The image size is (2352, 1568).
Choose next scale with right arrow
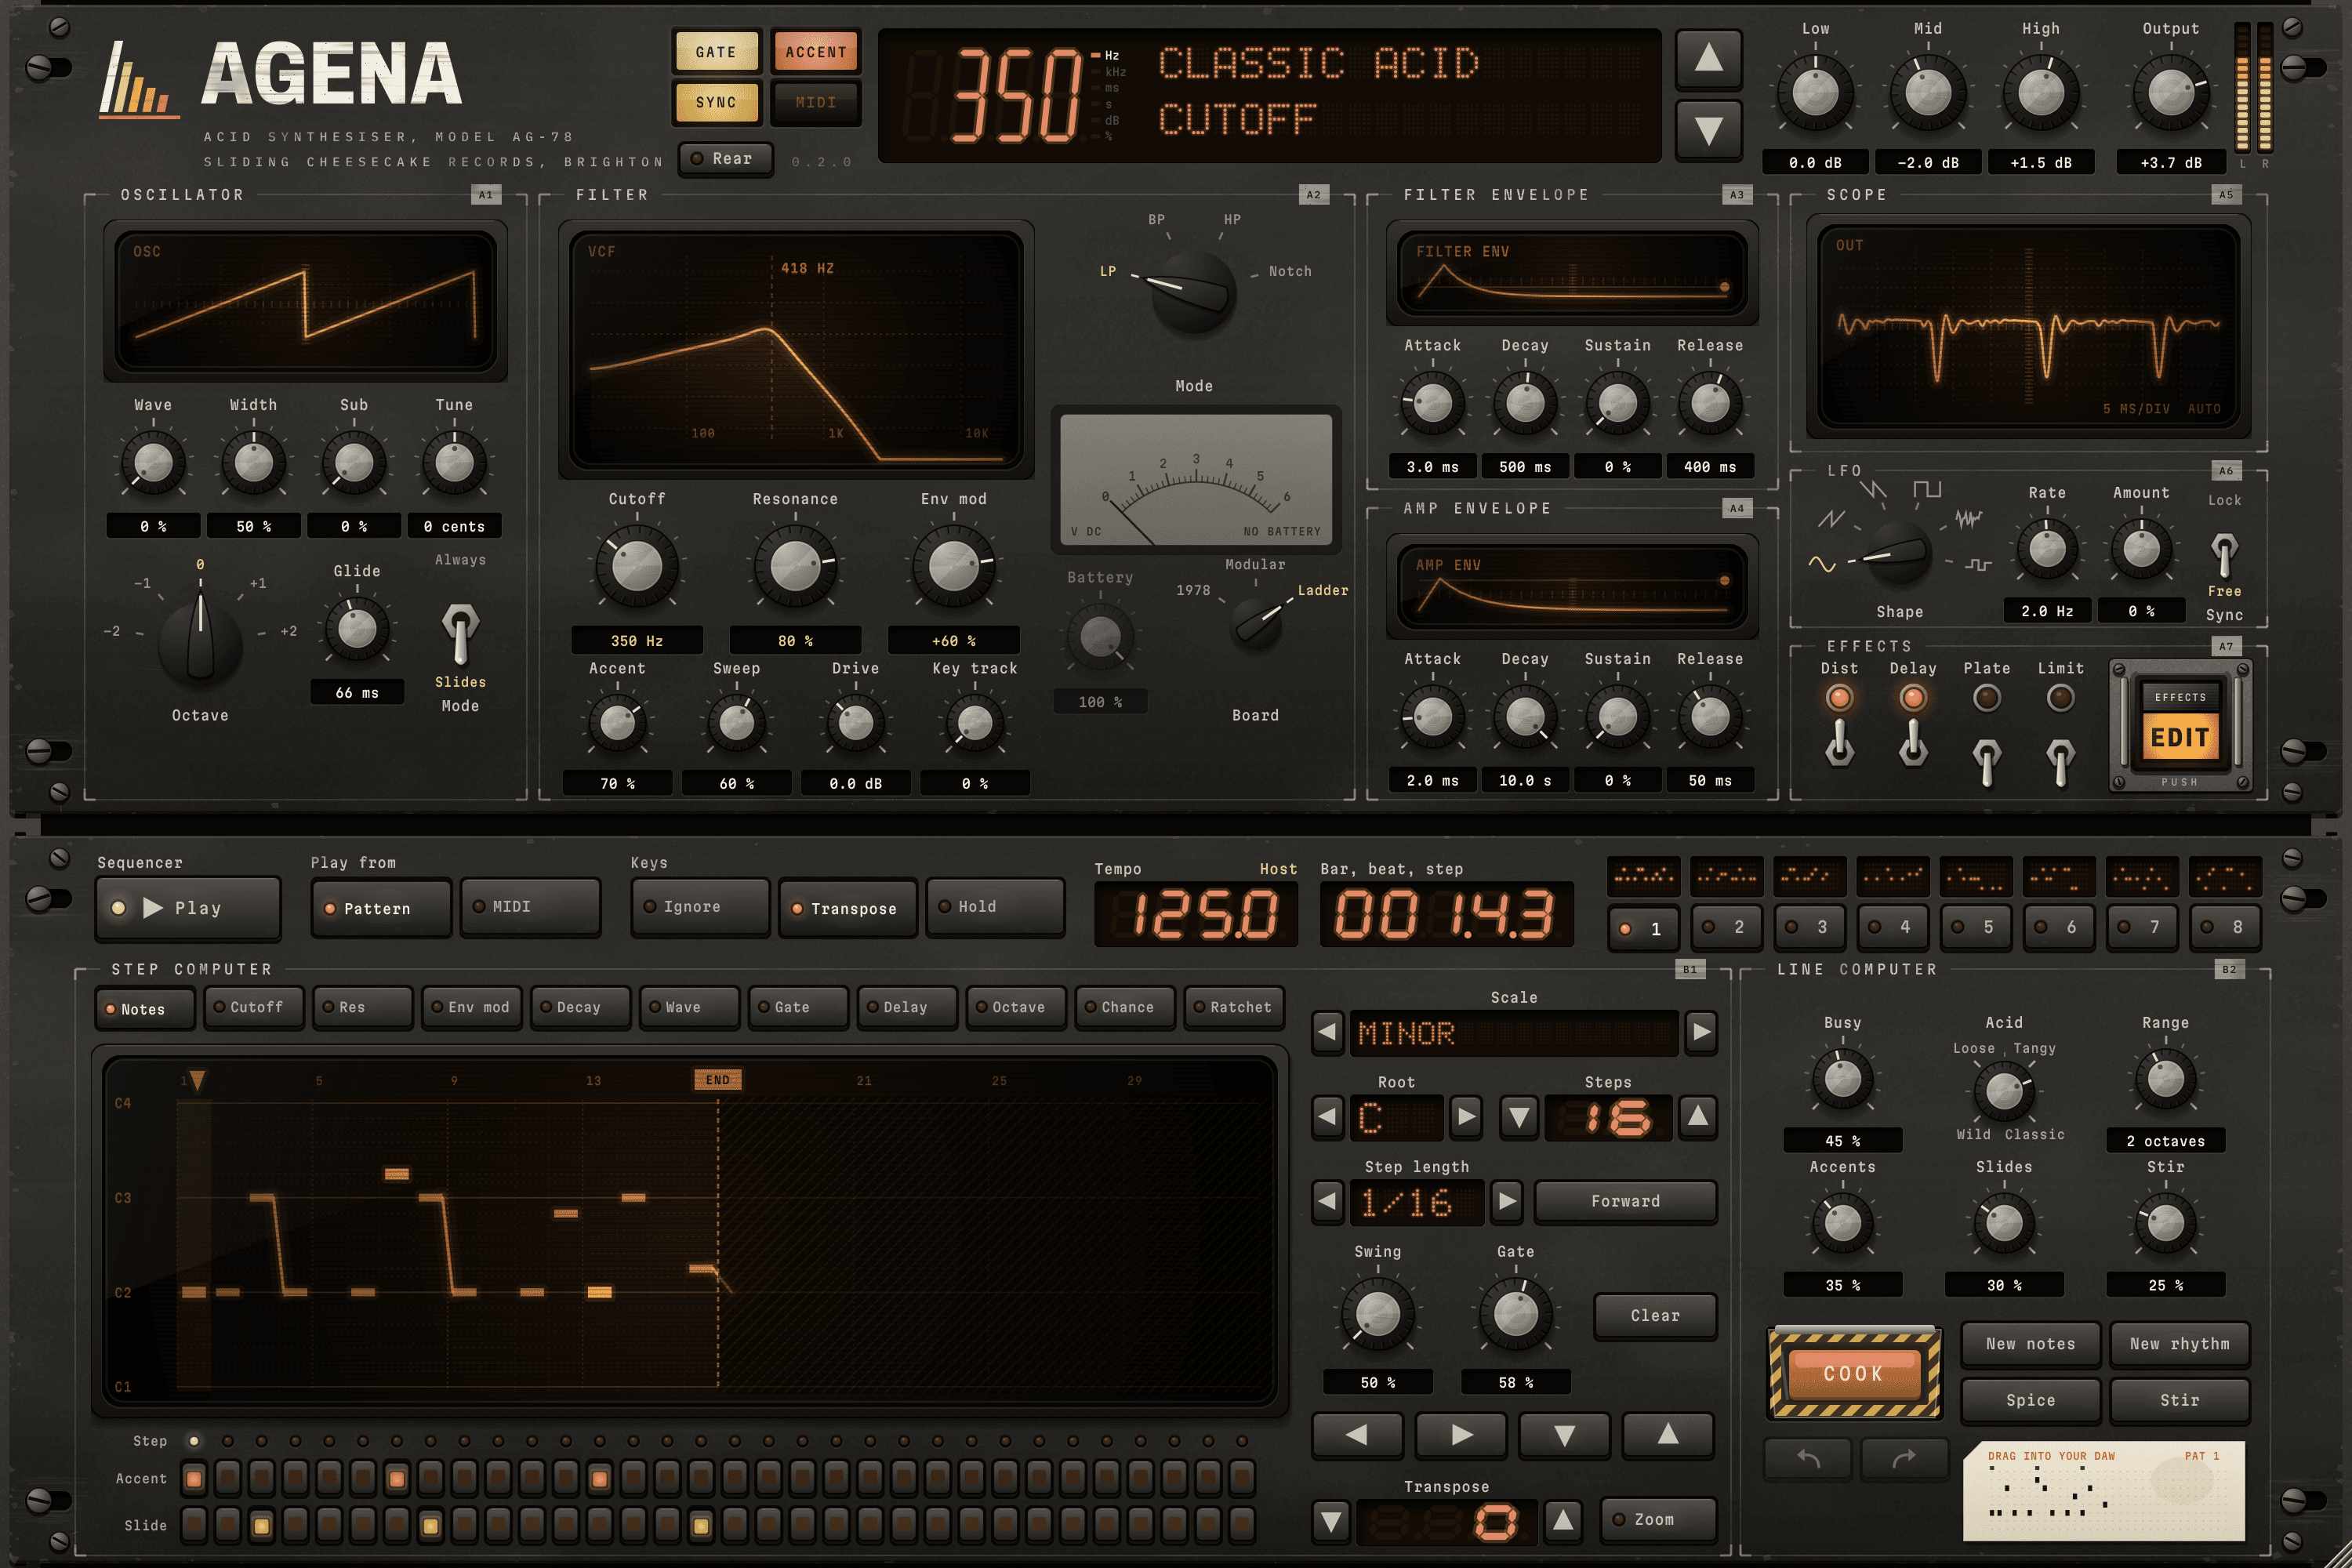pos(1701,1032)
